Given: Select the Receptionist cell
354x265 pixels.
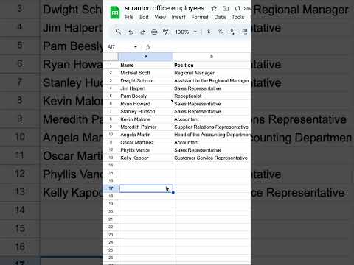Looking at the screenshot, I should 212,96.
